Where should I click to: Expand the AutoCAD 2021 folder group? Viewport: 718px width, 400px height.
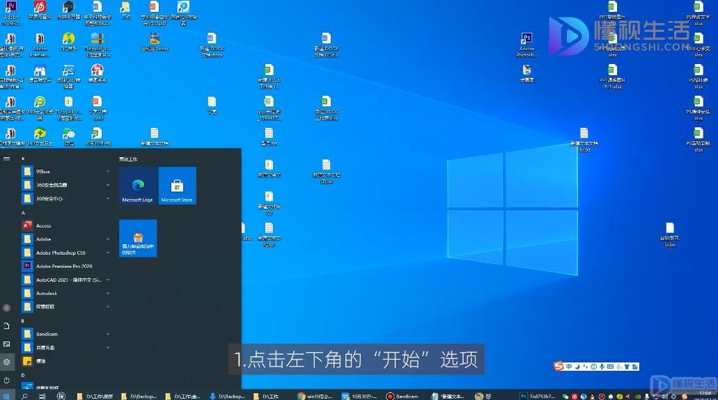click(65, 280)
